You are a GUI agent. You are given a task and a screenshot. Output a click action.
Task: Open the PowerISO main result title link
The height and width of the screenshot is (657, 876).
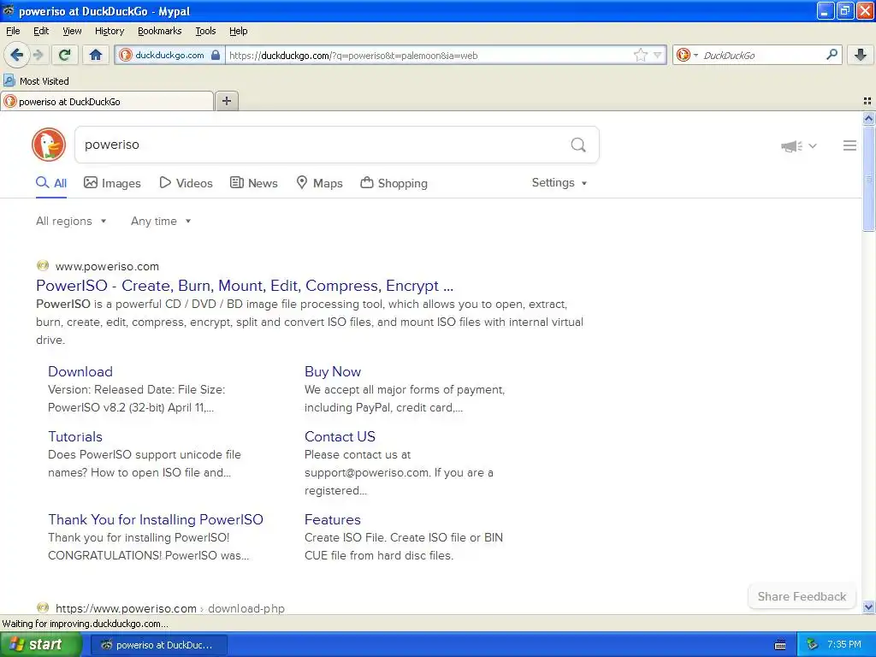click(245, 286)
